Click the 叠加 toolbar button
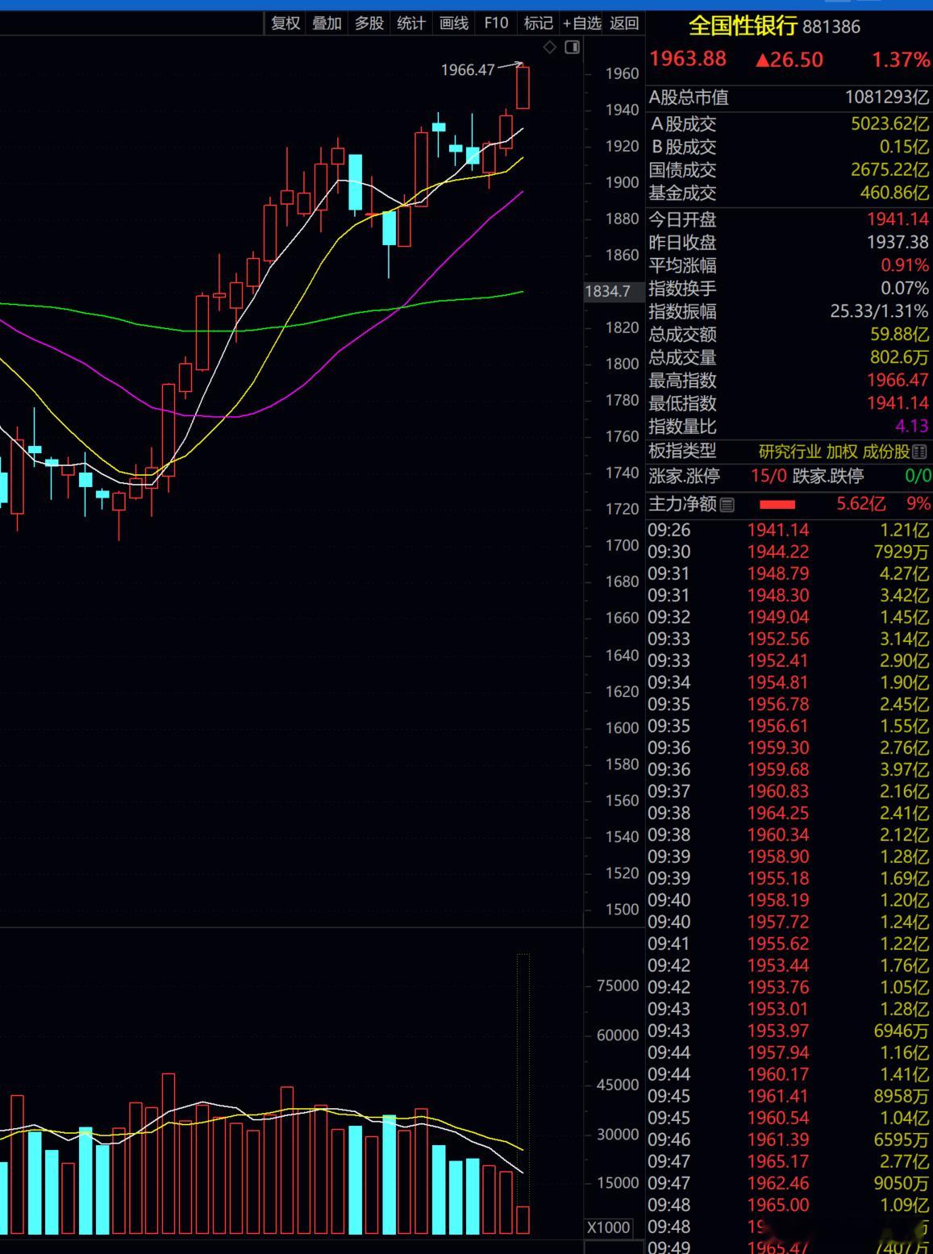 coord(327,23)
